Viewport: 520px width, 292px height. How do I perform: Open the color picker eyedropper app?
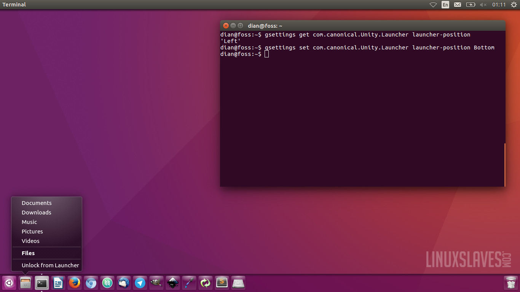189,283
